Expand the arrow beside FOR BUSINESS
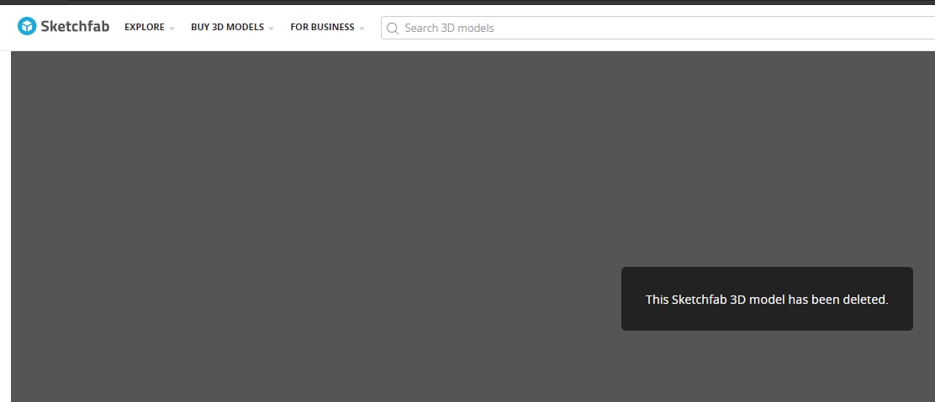Image resolution: width=935 pixels, height=402 pixels. point(362,29)
